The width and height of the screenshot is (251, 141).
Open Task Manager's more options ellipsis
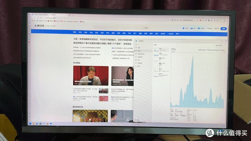(225, 46)
